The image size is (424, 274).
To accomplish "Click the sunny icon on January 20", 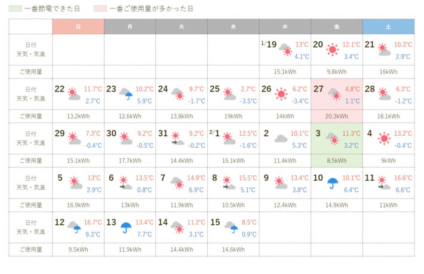I will 332,50.
